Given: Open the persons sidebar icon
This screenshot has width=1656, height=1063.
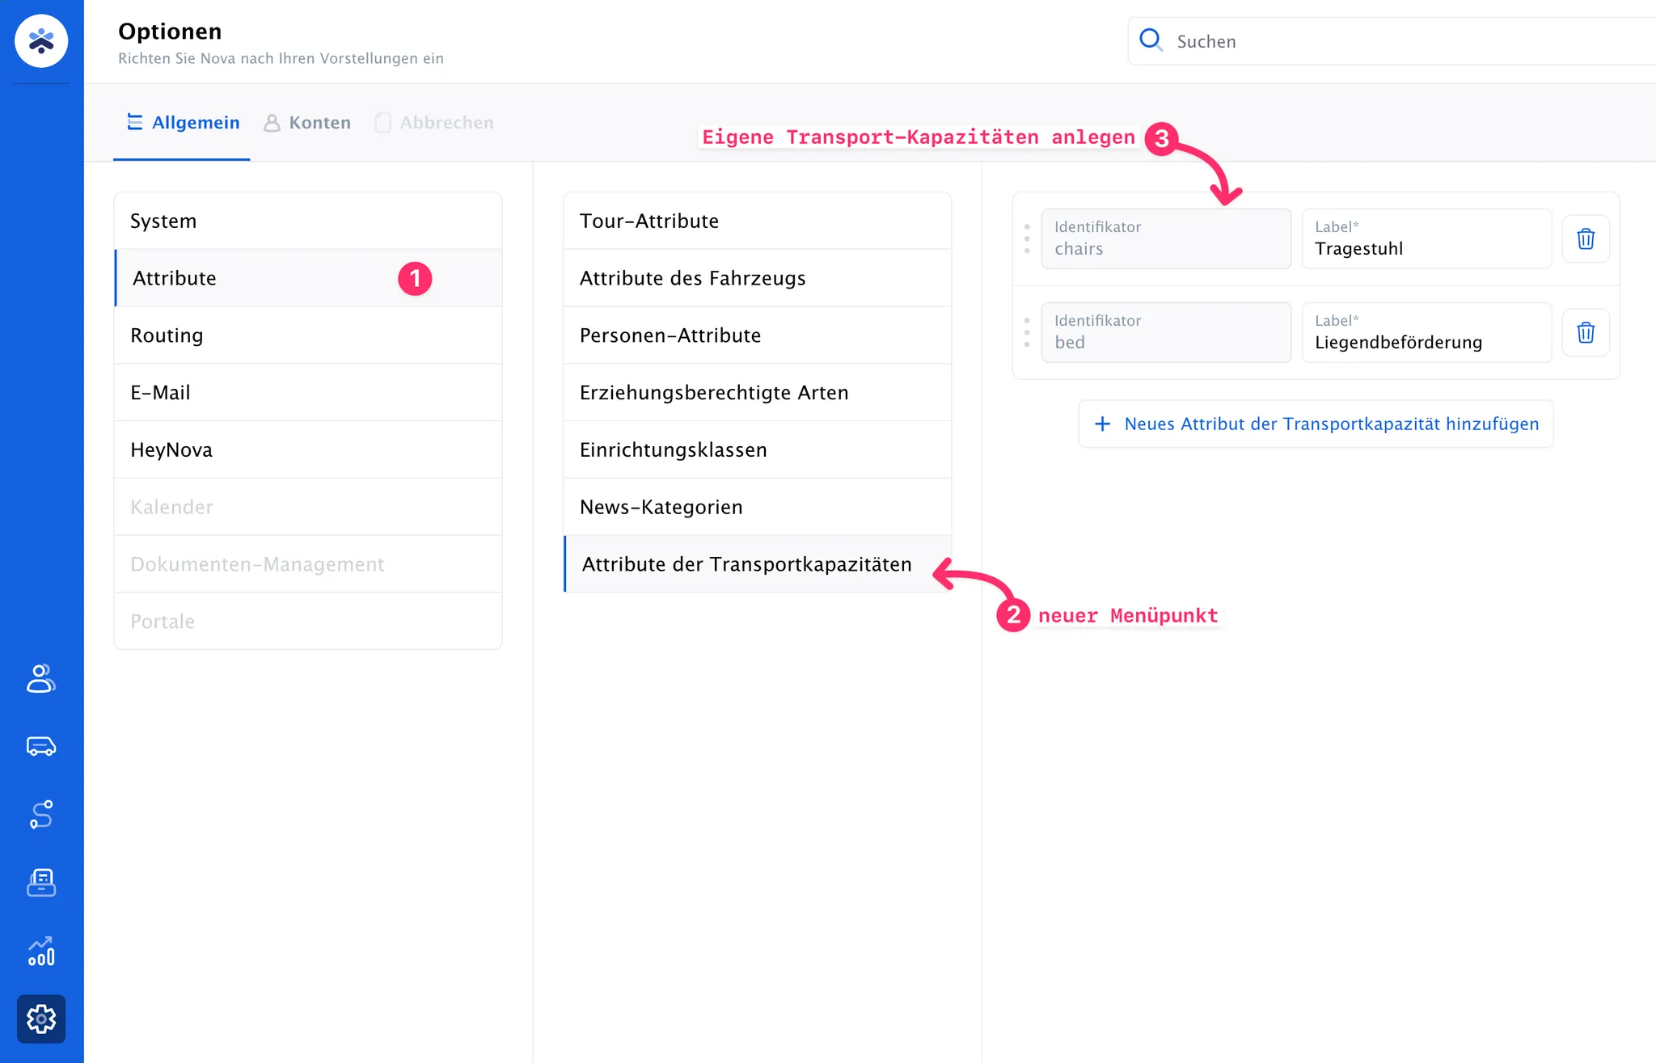Looking at the screenshot, I should (41, 678).
